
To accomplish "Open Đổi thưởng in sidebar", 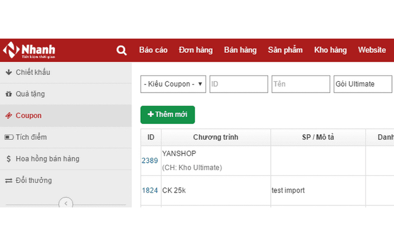I will [x=66, y=181].
